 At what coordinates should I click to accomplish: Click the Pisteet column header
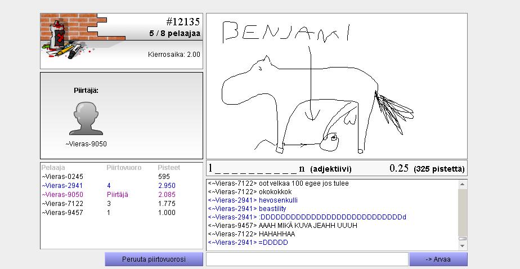coord(169,168)
